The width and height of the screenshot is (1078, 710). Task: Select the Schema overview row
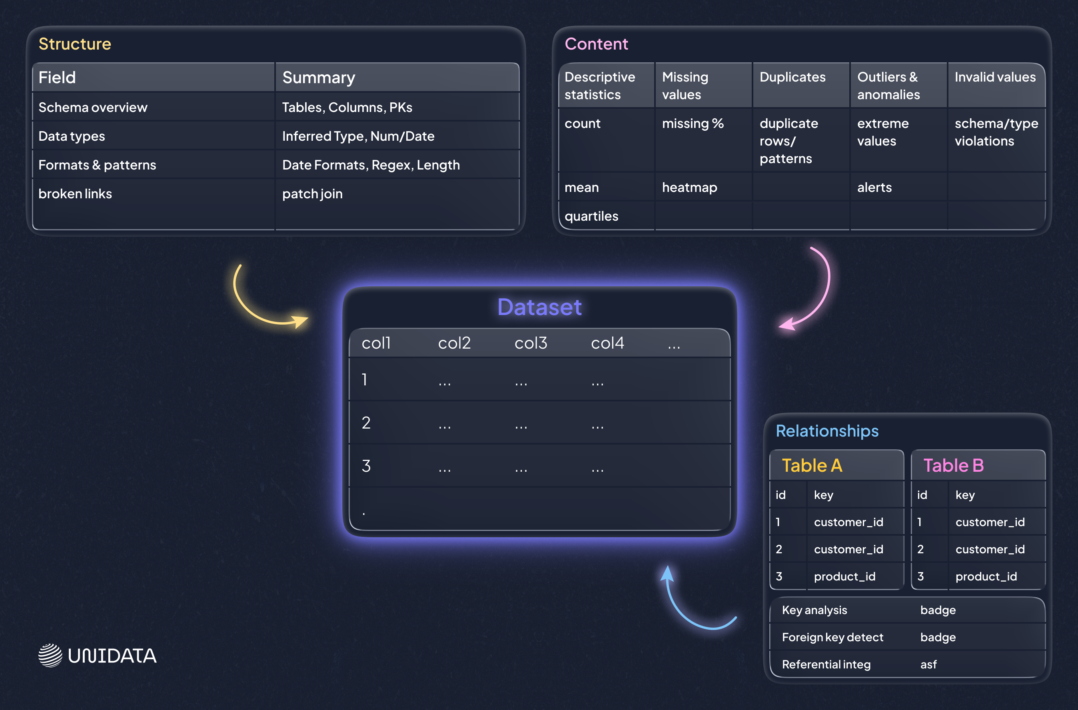tap(93, 107)
